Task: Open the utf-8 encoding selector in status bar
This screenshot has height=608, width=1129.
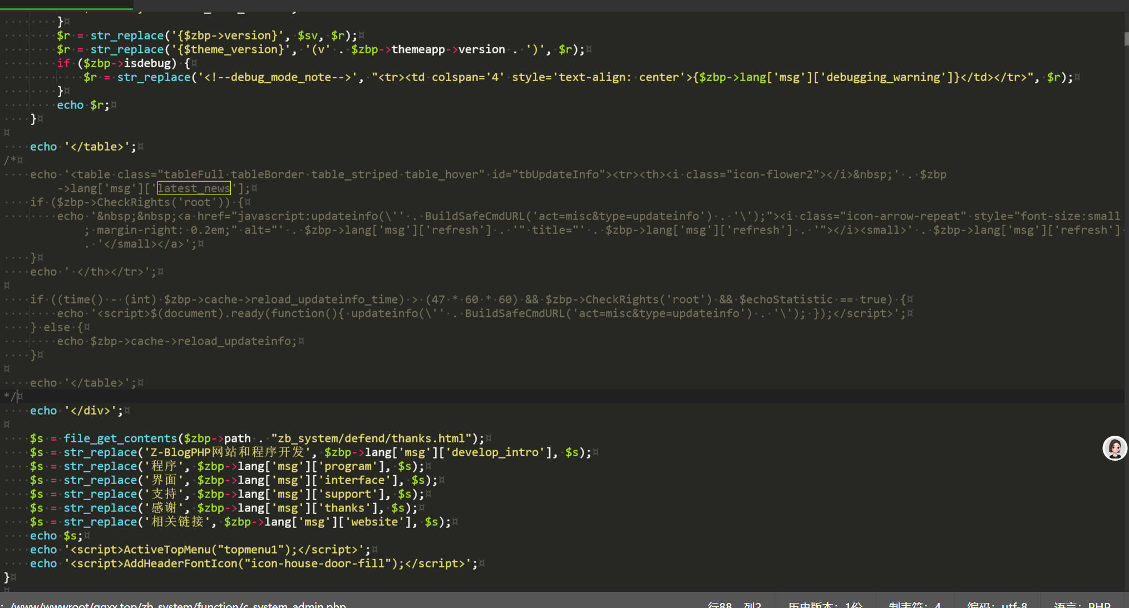Action: tap(997, 605)
